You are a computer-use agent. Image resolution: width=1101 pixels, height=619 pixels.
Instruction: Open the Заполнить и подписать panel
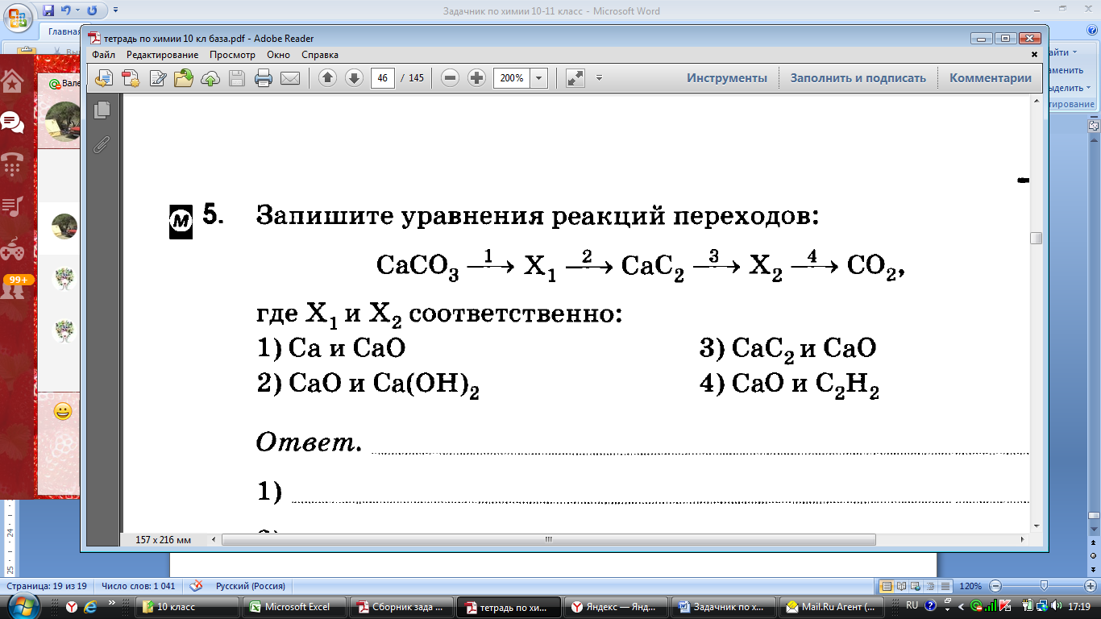pos(858,78)
